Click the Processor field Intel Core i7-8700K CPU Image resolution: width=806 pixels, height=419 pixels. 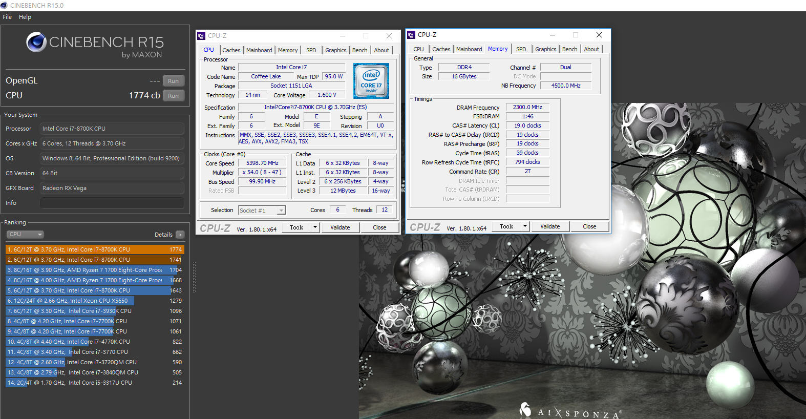point(112,129)
